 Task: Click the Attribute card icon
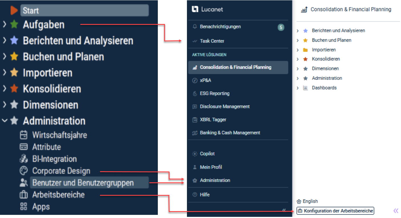tap(24, 147)
